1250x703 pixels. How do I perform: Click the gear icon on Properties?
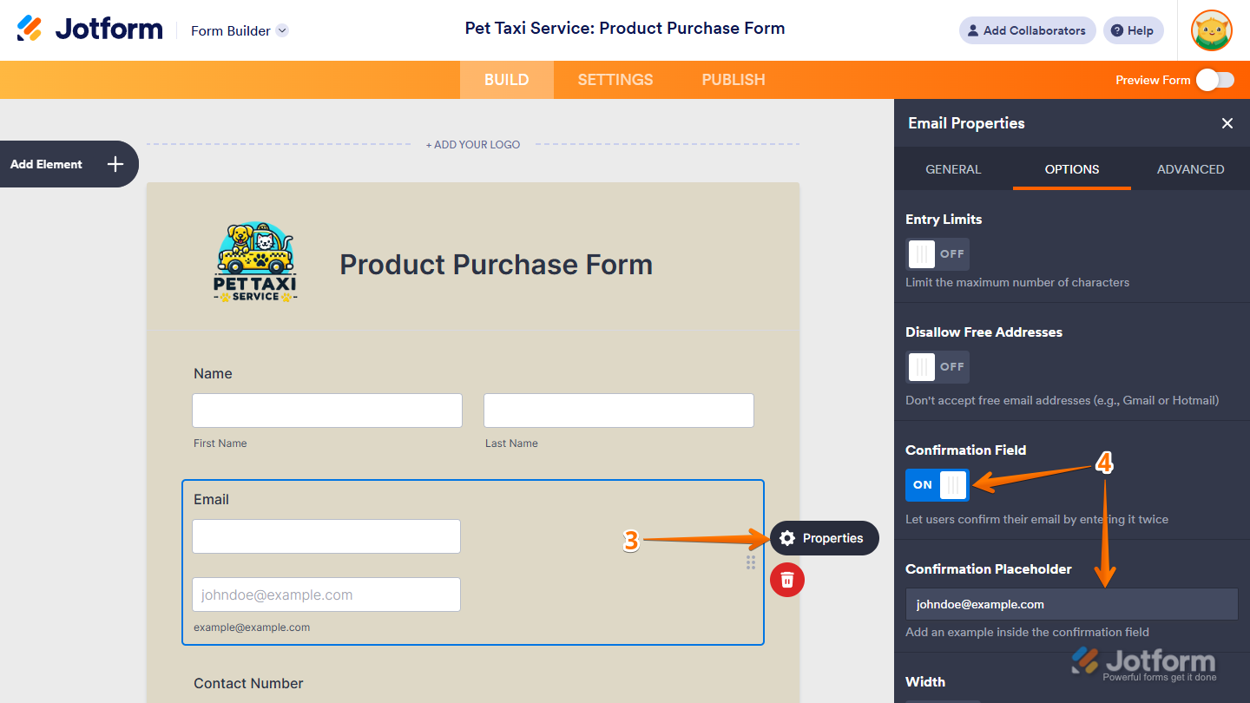point(787,538)
